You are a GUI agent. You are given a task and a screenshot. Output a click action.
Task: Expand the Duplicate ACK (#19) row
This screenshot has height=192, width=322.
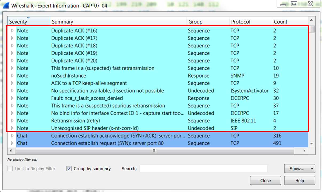click(x=12, y=53)
